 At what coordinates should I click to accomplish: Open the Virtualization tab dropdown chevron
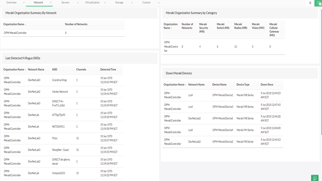(104, 3)
